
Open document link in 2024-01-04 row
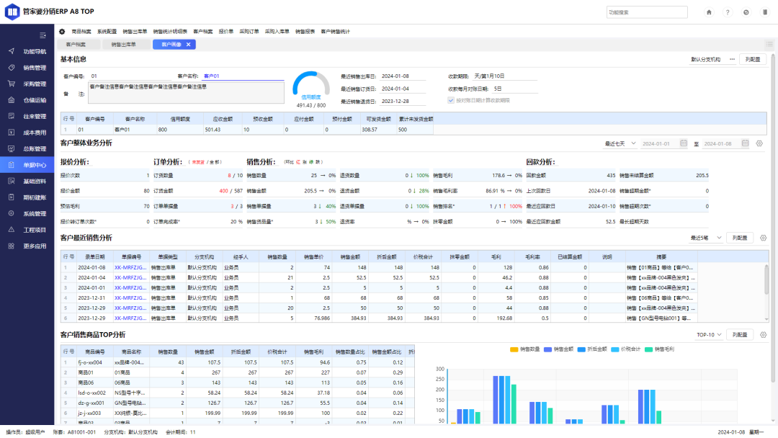coord(130,278)
